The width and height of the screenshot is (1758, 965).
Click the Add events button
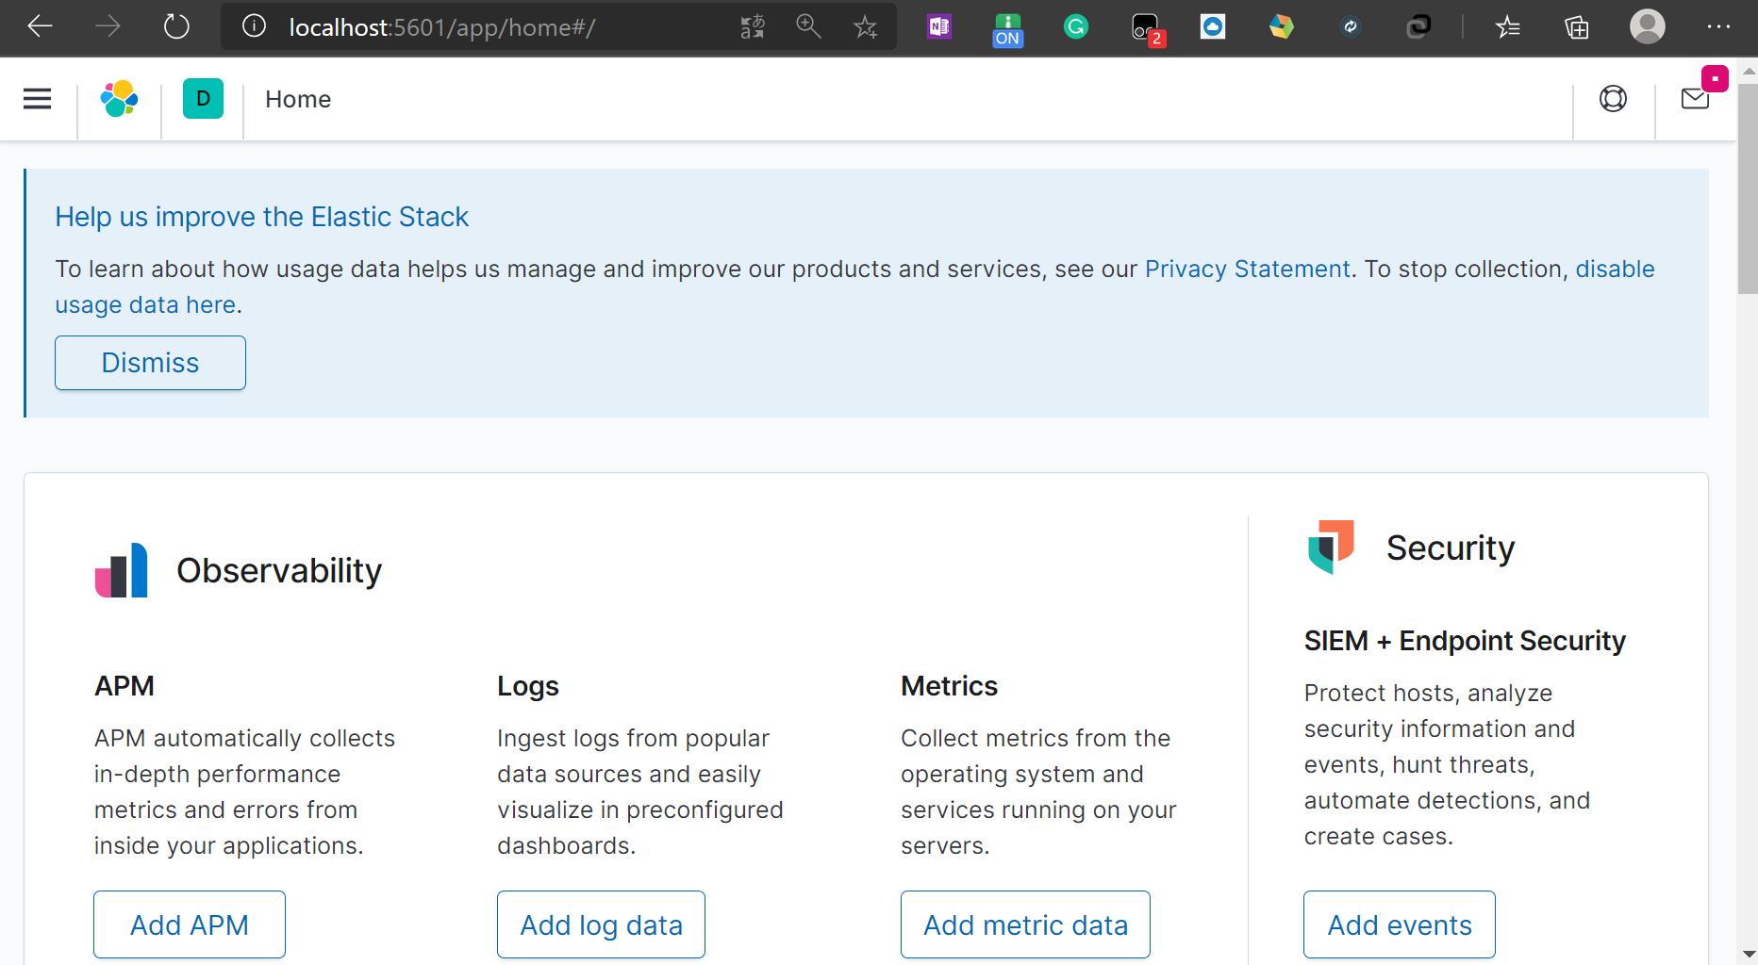point(1400,924)
